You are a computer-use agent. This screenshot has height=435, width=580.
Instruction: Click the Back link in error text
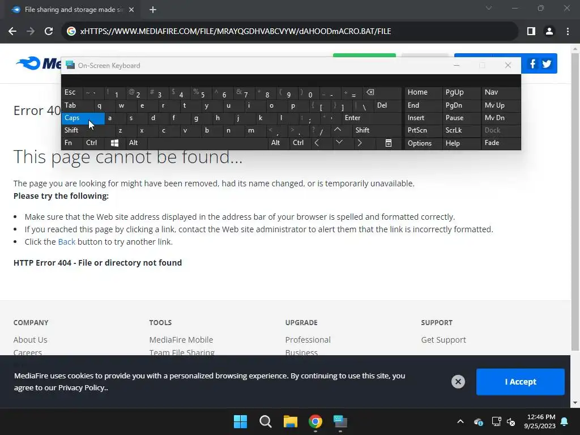click(67, 242)
